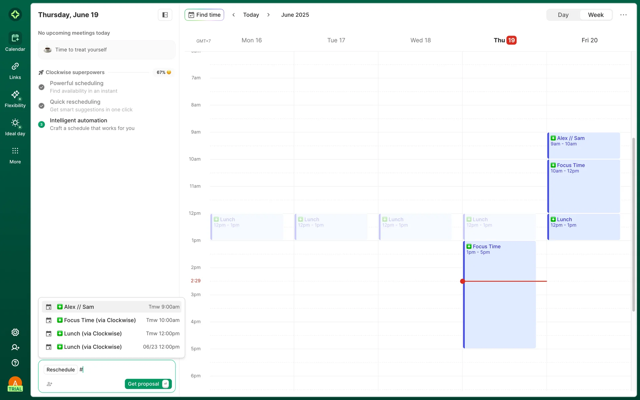Go to the next week arrow
This screenshot has height=400, width=640.
[268, 15]
